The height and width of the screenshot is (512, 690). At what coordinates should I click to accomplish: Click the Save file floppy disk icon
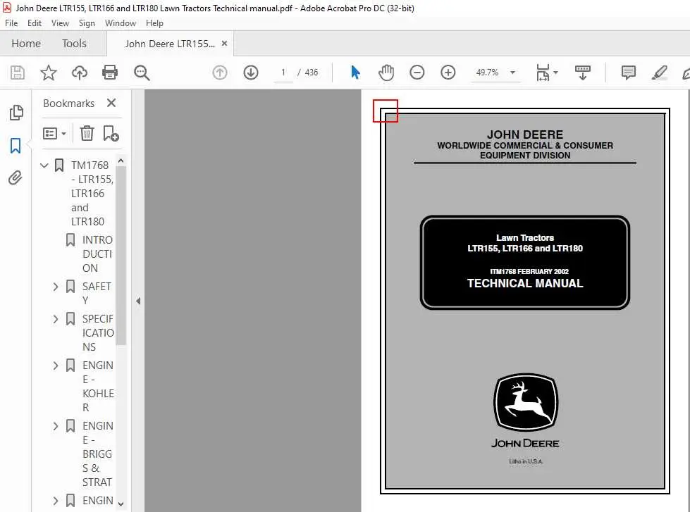(17, 72)
